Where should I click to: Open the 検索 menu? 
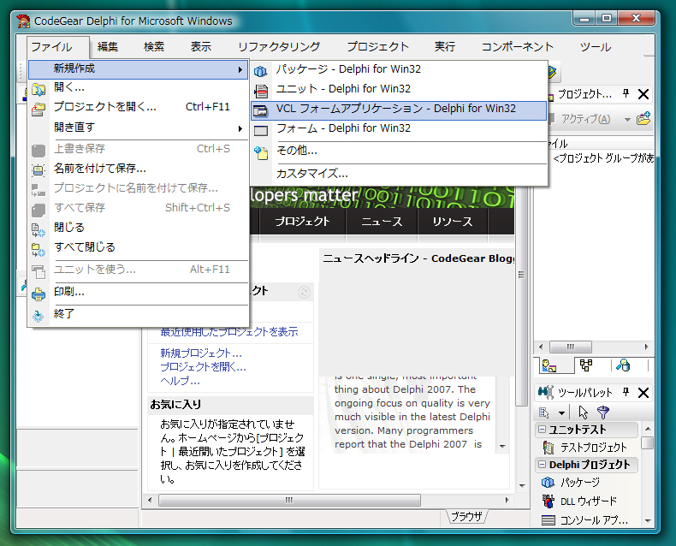pos(154,46)
